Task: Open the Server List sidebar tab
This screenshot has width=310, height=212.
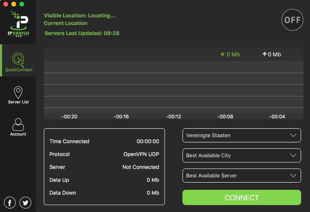Action: point(18,95)
